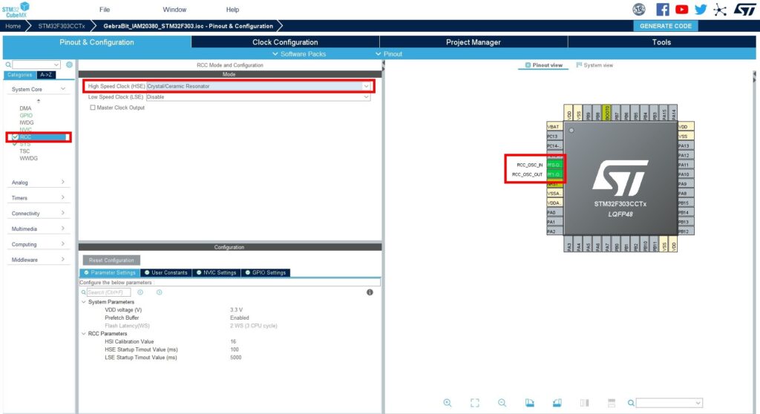Click in parameter search field
The width and height of the screenshot is (760, 414).
108,292
